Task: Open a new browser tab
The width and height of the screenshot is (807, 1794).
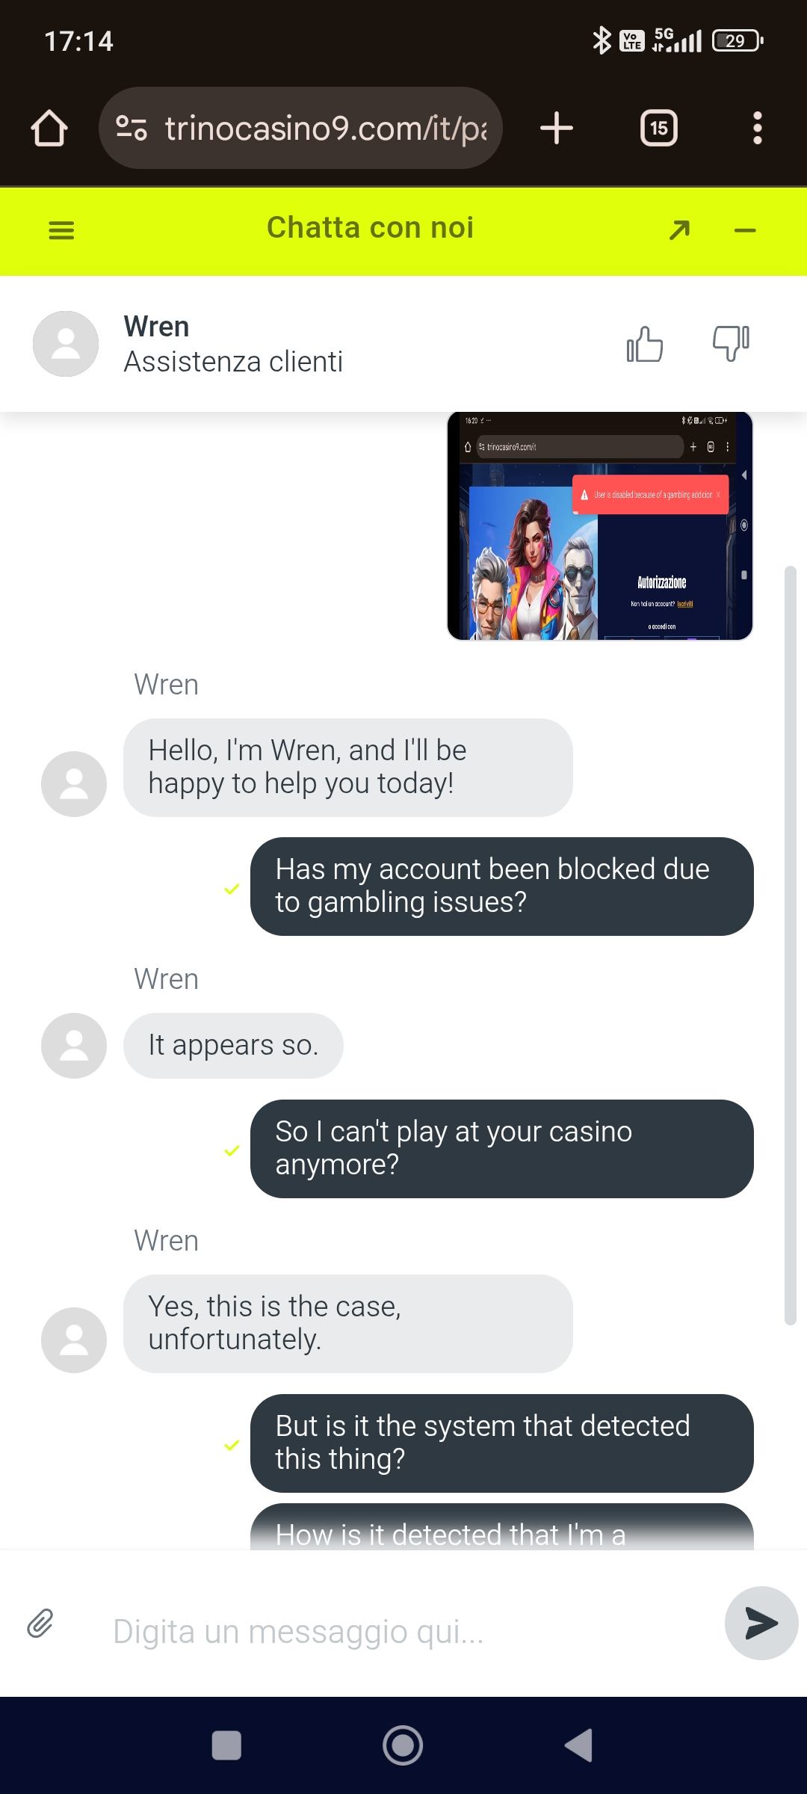Action: point(557,128)
